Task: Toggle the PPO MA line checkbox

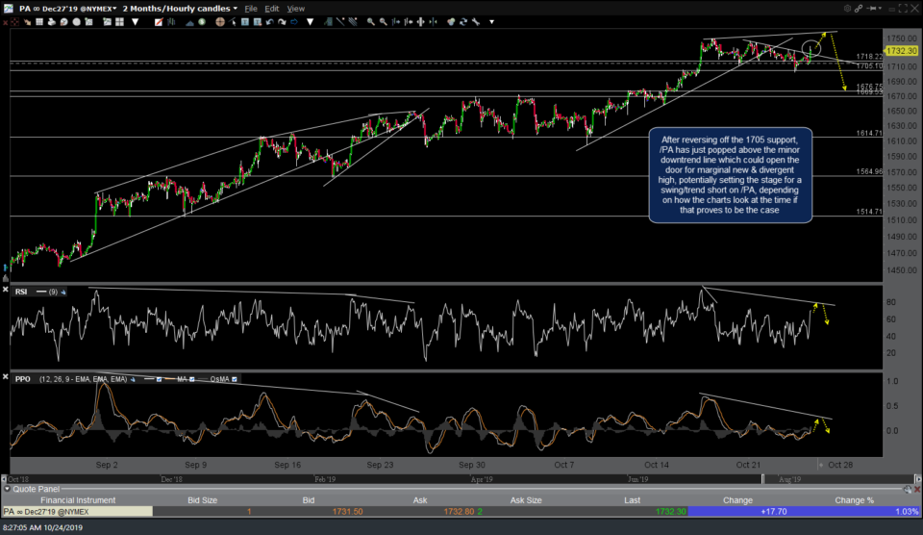Action: (x=189, y=380)
